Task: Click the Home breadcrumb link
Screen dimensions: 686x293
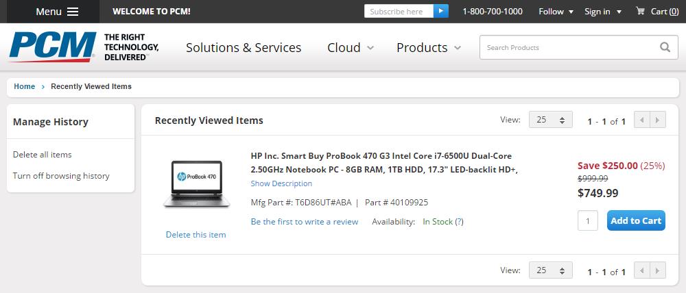Action: point(25,86)
